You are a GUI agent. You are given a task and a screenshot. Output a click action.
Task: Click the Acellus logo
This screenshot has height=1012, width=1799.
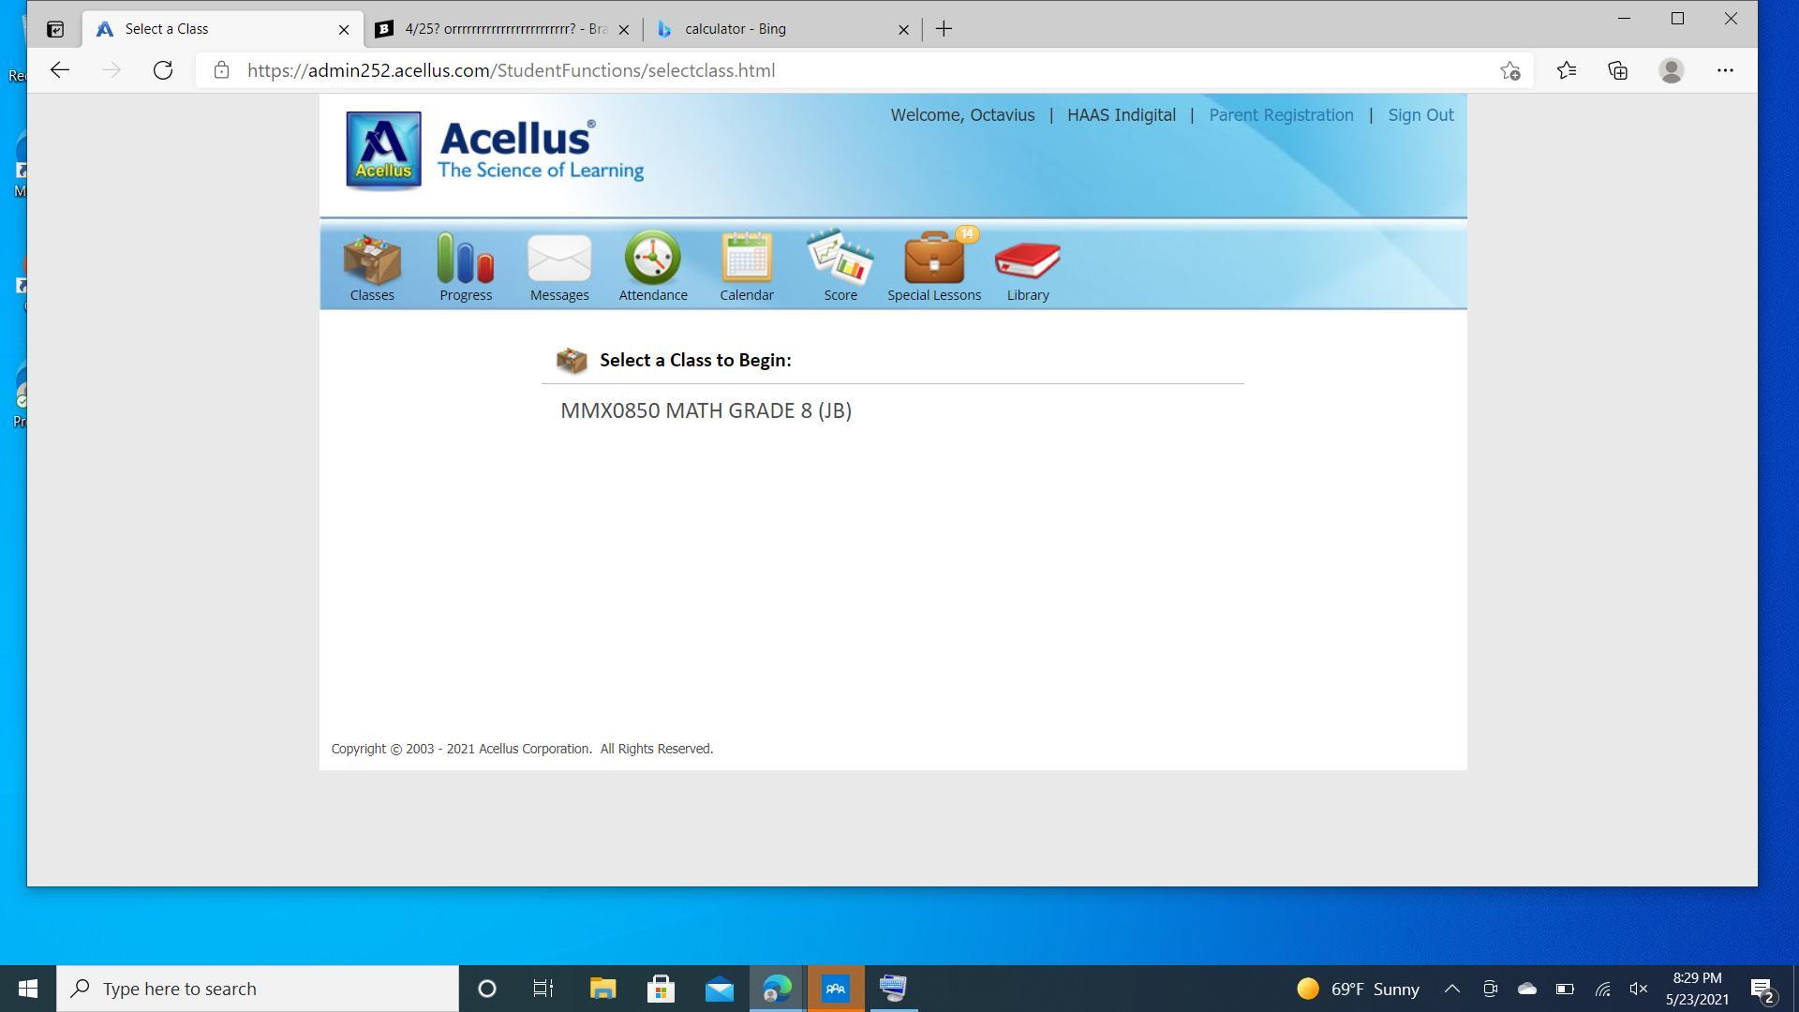[x=383, y=150]
